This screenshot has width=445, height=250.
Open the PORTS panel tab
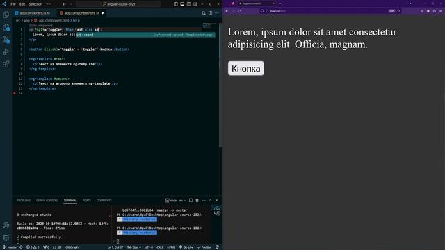pos(86,201)
